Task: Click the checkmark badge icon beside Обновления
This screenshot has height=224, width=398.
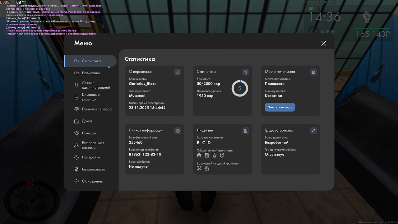Action: pyautogui.click(x=76, y=181)
